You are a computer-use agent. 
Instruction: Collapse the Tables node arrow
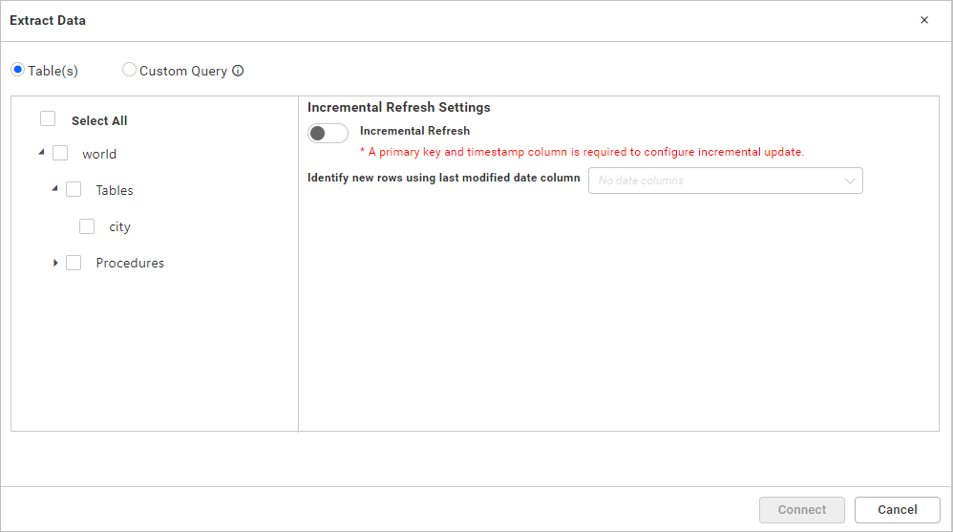pyautogui.click(x=54, y=189)
